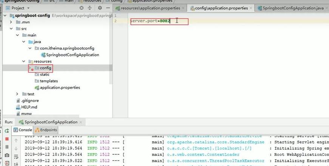Select the config folder in tree

pos(45,68)
